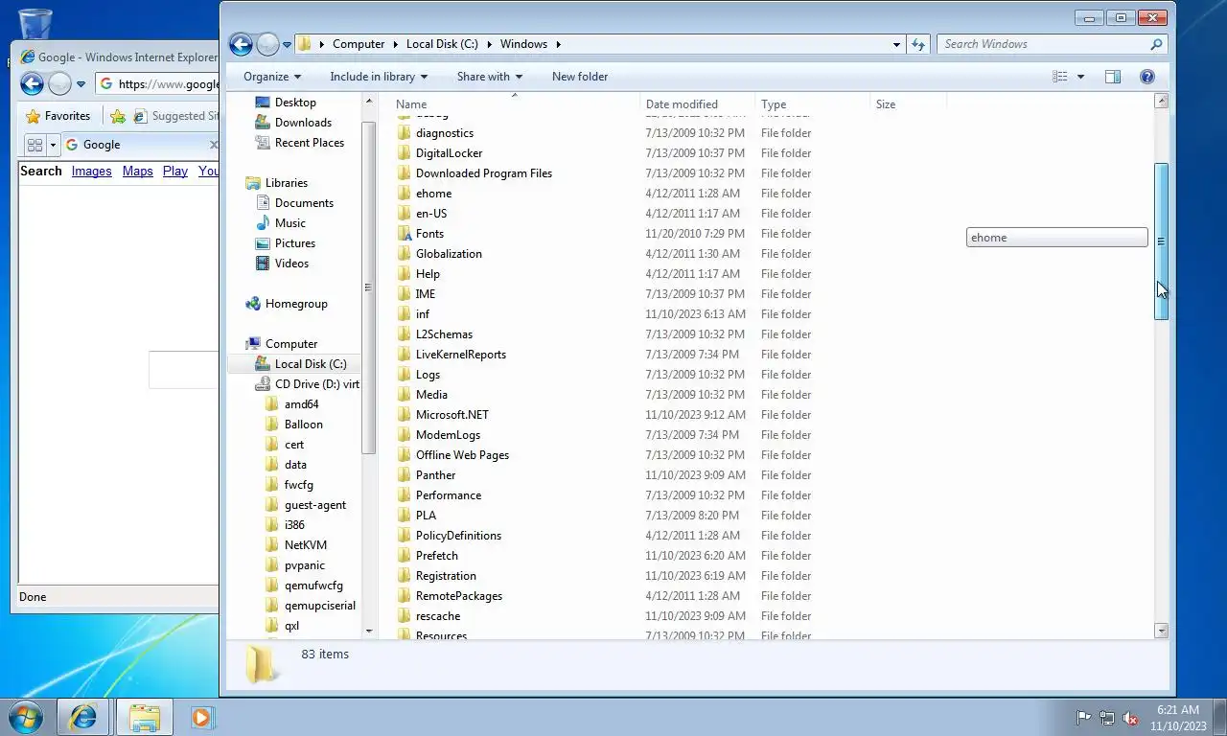1227x736 pixels.
Task: Open Recycle Bin on the desktop
Action: (35, 23)
